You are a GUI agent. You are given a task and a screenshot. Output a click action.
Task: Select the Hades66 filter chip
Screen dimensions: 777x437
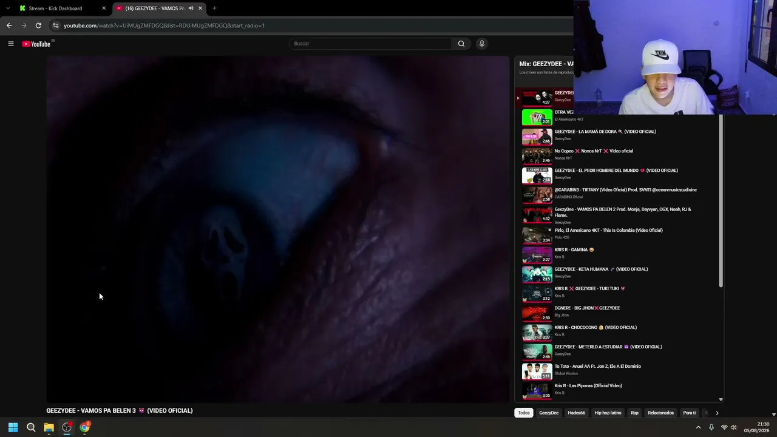pyautogui.click(x=577, y=413)
